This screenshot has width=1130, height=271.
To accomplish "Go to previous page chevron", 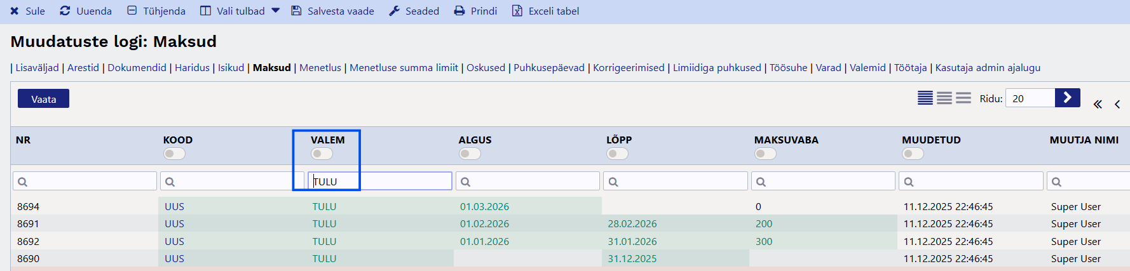I will tap(1117, 105).
